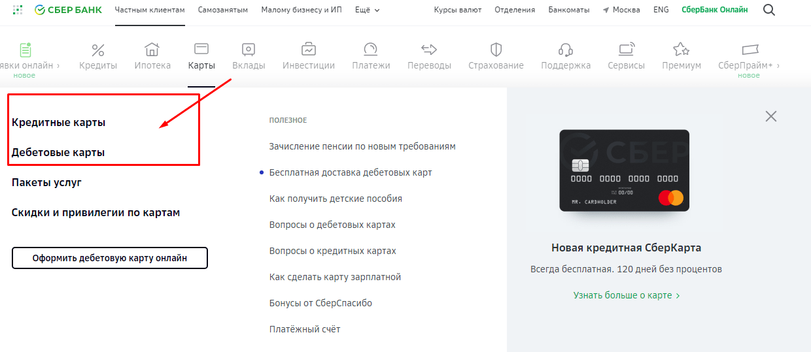Screen dimensions: 811x352
Task: Click Оформить дебетовую карту онлайн button
Action: tap(110, 258)
